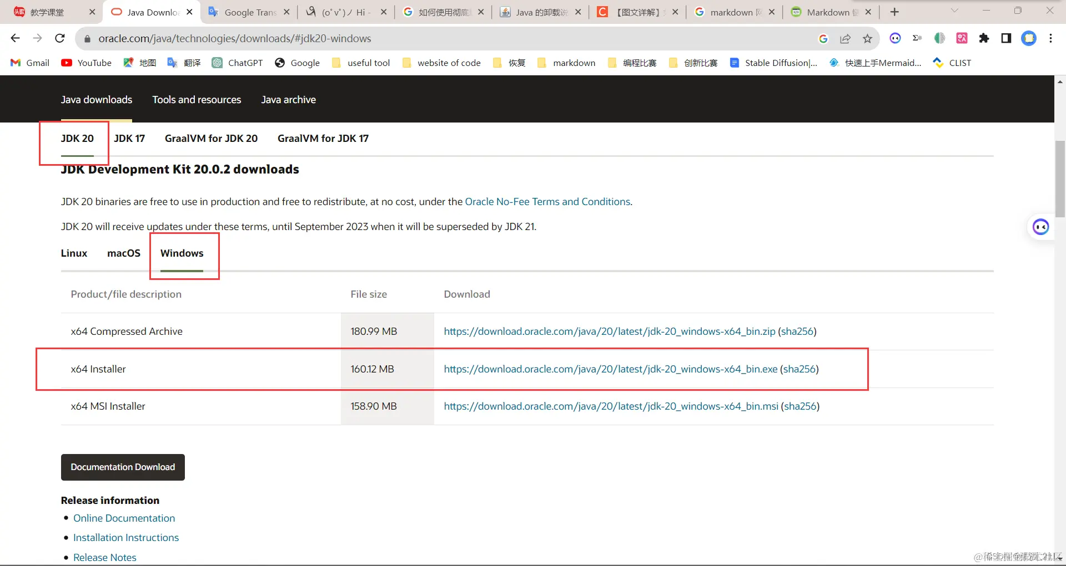Open the Online Documentation link
The height and width of the screenshot is (566, 1066).
124,518
